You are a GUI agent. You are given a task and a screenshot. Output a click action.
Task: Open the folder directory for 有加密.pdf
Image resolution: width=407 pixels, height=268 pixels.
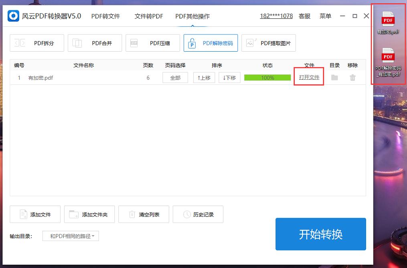(x=334, y=78)
